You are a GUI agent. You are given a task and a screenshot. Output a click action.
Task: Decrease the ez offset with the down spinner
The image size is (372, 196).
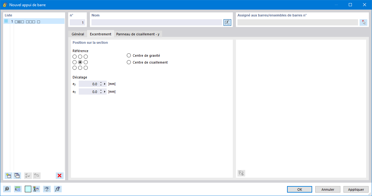pos(101,93)
